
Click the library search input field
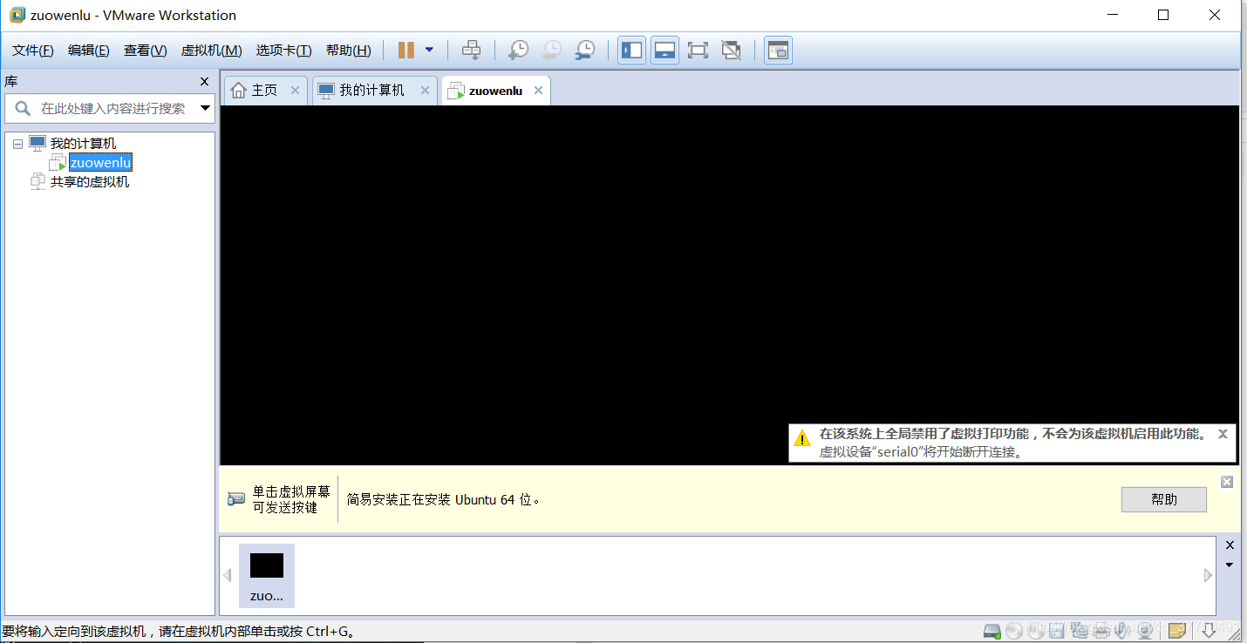[110, 109]
